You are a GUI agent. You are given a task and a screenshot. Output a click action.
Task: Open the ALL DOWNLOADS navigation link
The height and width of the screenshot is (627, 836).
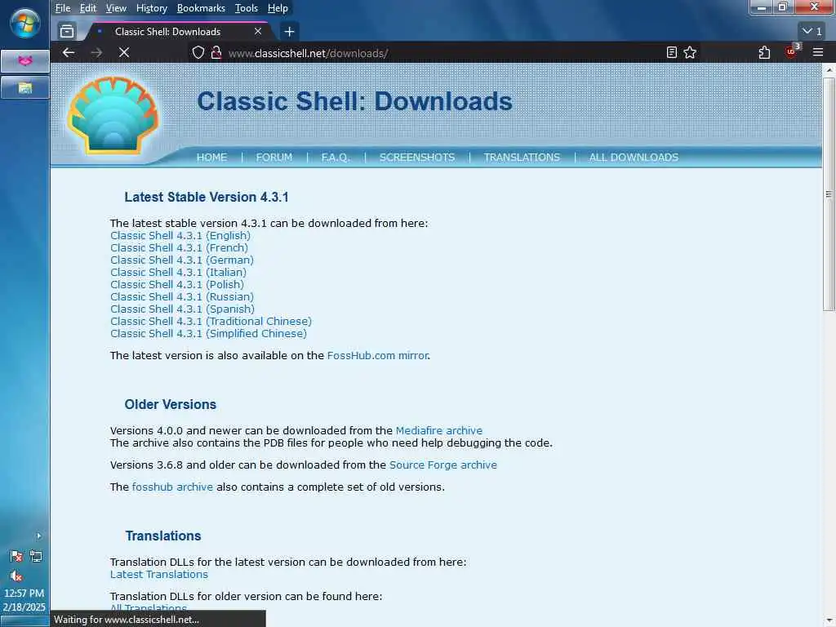634,158
